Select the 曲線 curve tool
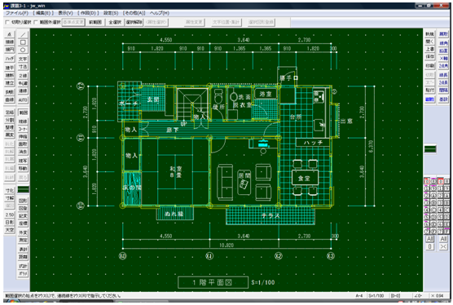453x305 pixels. [x=10, y=99]
